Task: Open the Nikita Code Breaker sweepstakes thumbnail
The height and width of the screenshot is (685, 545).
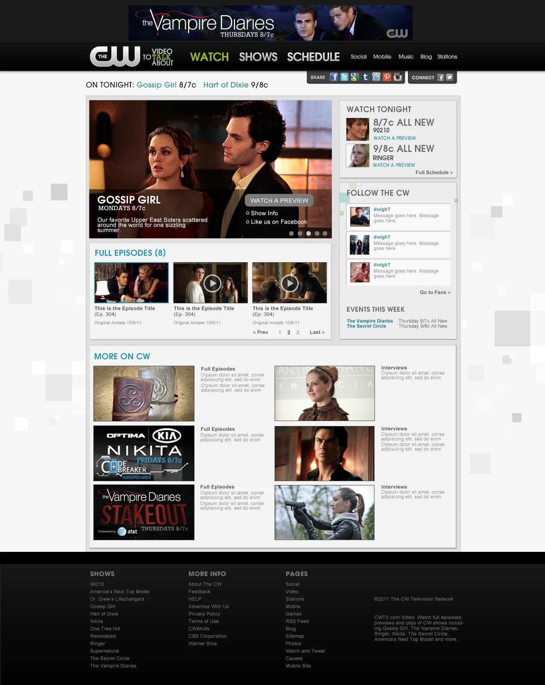Action: [144, 453]
